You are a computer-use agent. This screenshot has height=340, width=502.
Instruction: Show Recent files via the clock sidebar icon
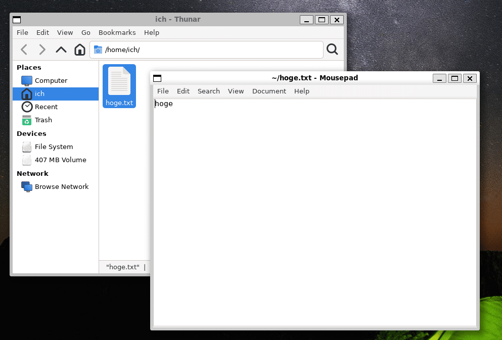(x=26, y=107)
